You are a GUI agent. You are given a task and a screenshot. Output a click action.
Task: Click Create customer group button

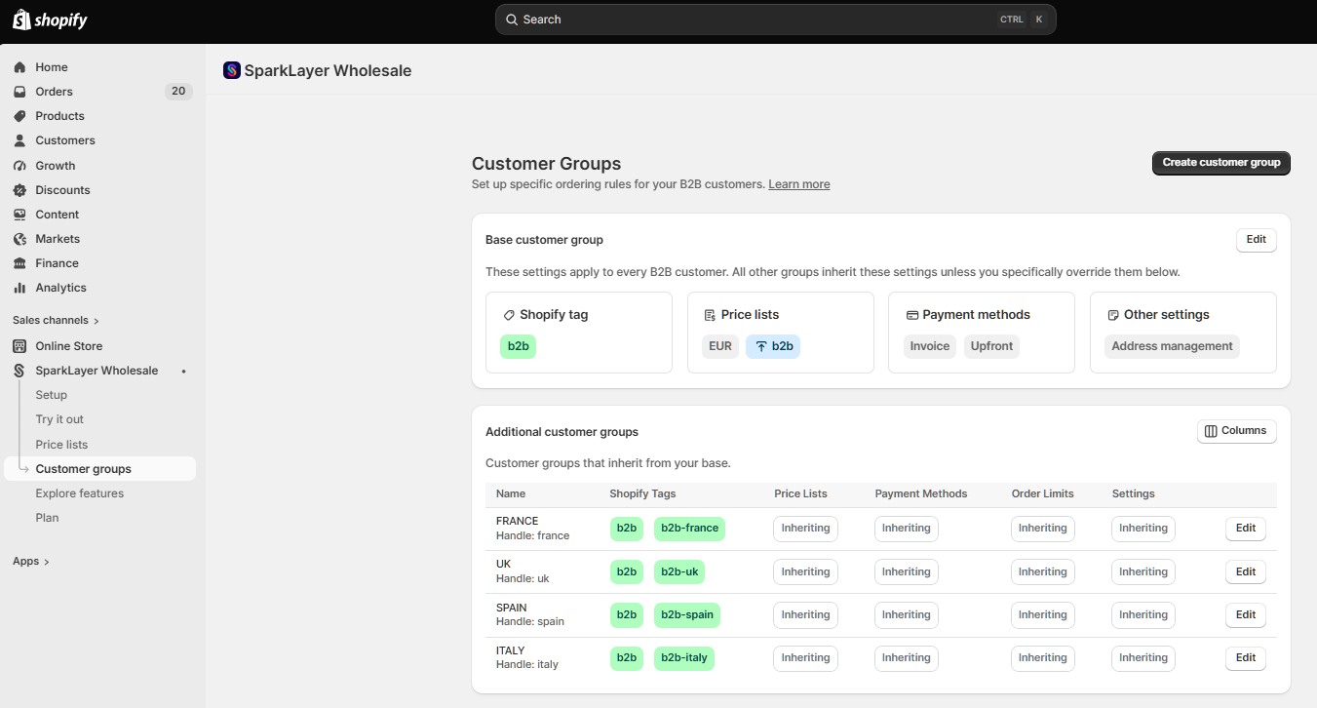pyautogui.click(x=1221, y=163)
